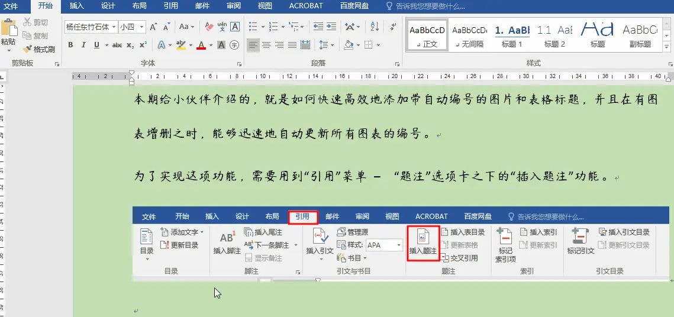Apply character border icon

(x=235, y=27)
